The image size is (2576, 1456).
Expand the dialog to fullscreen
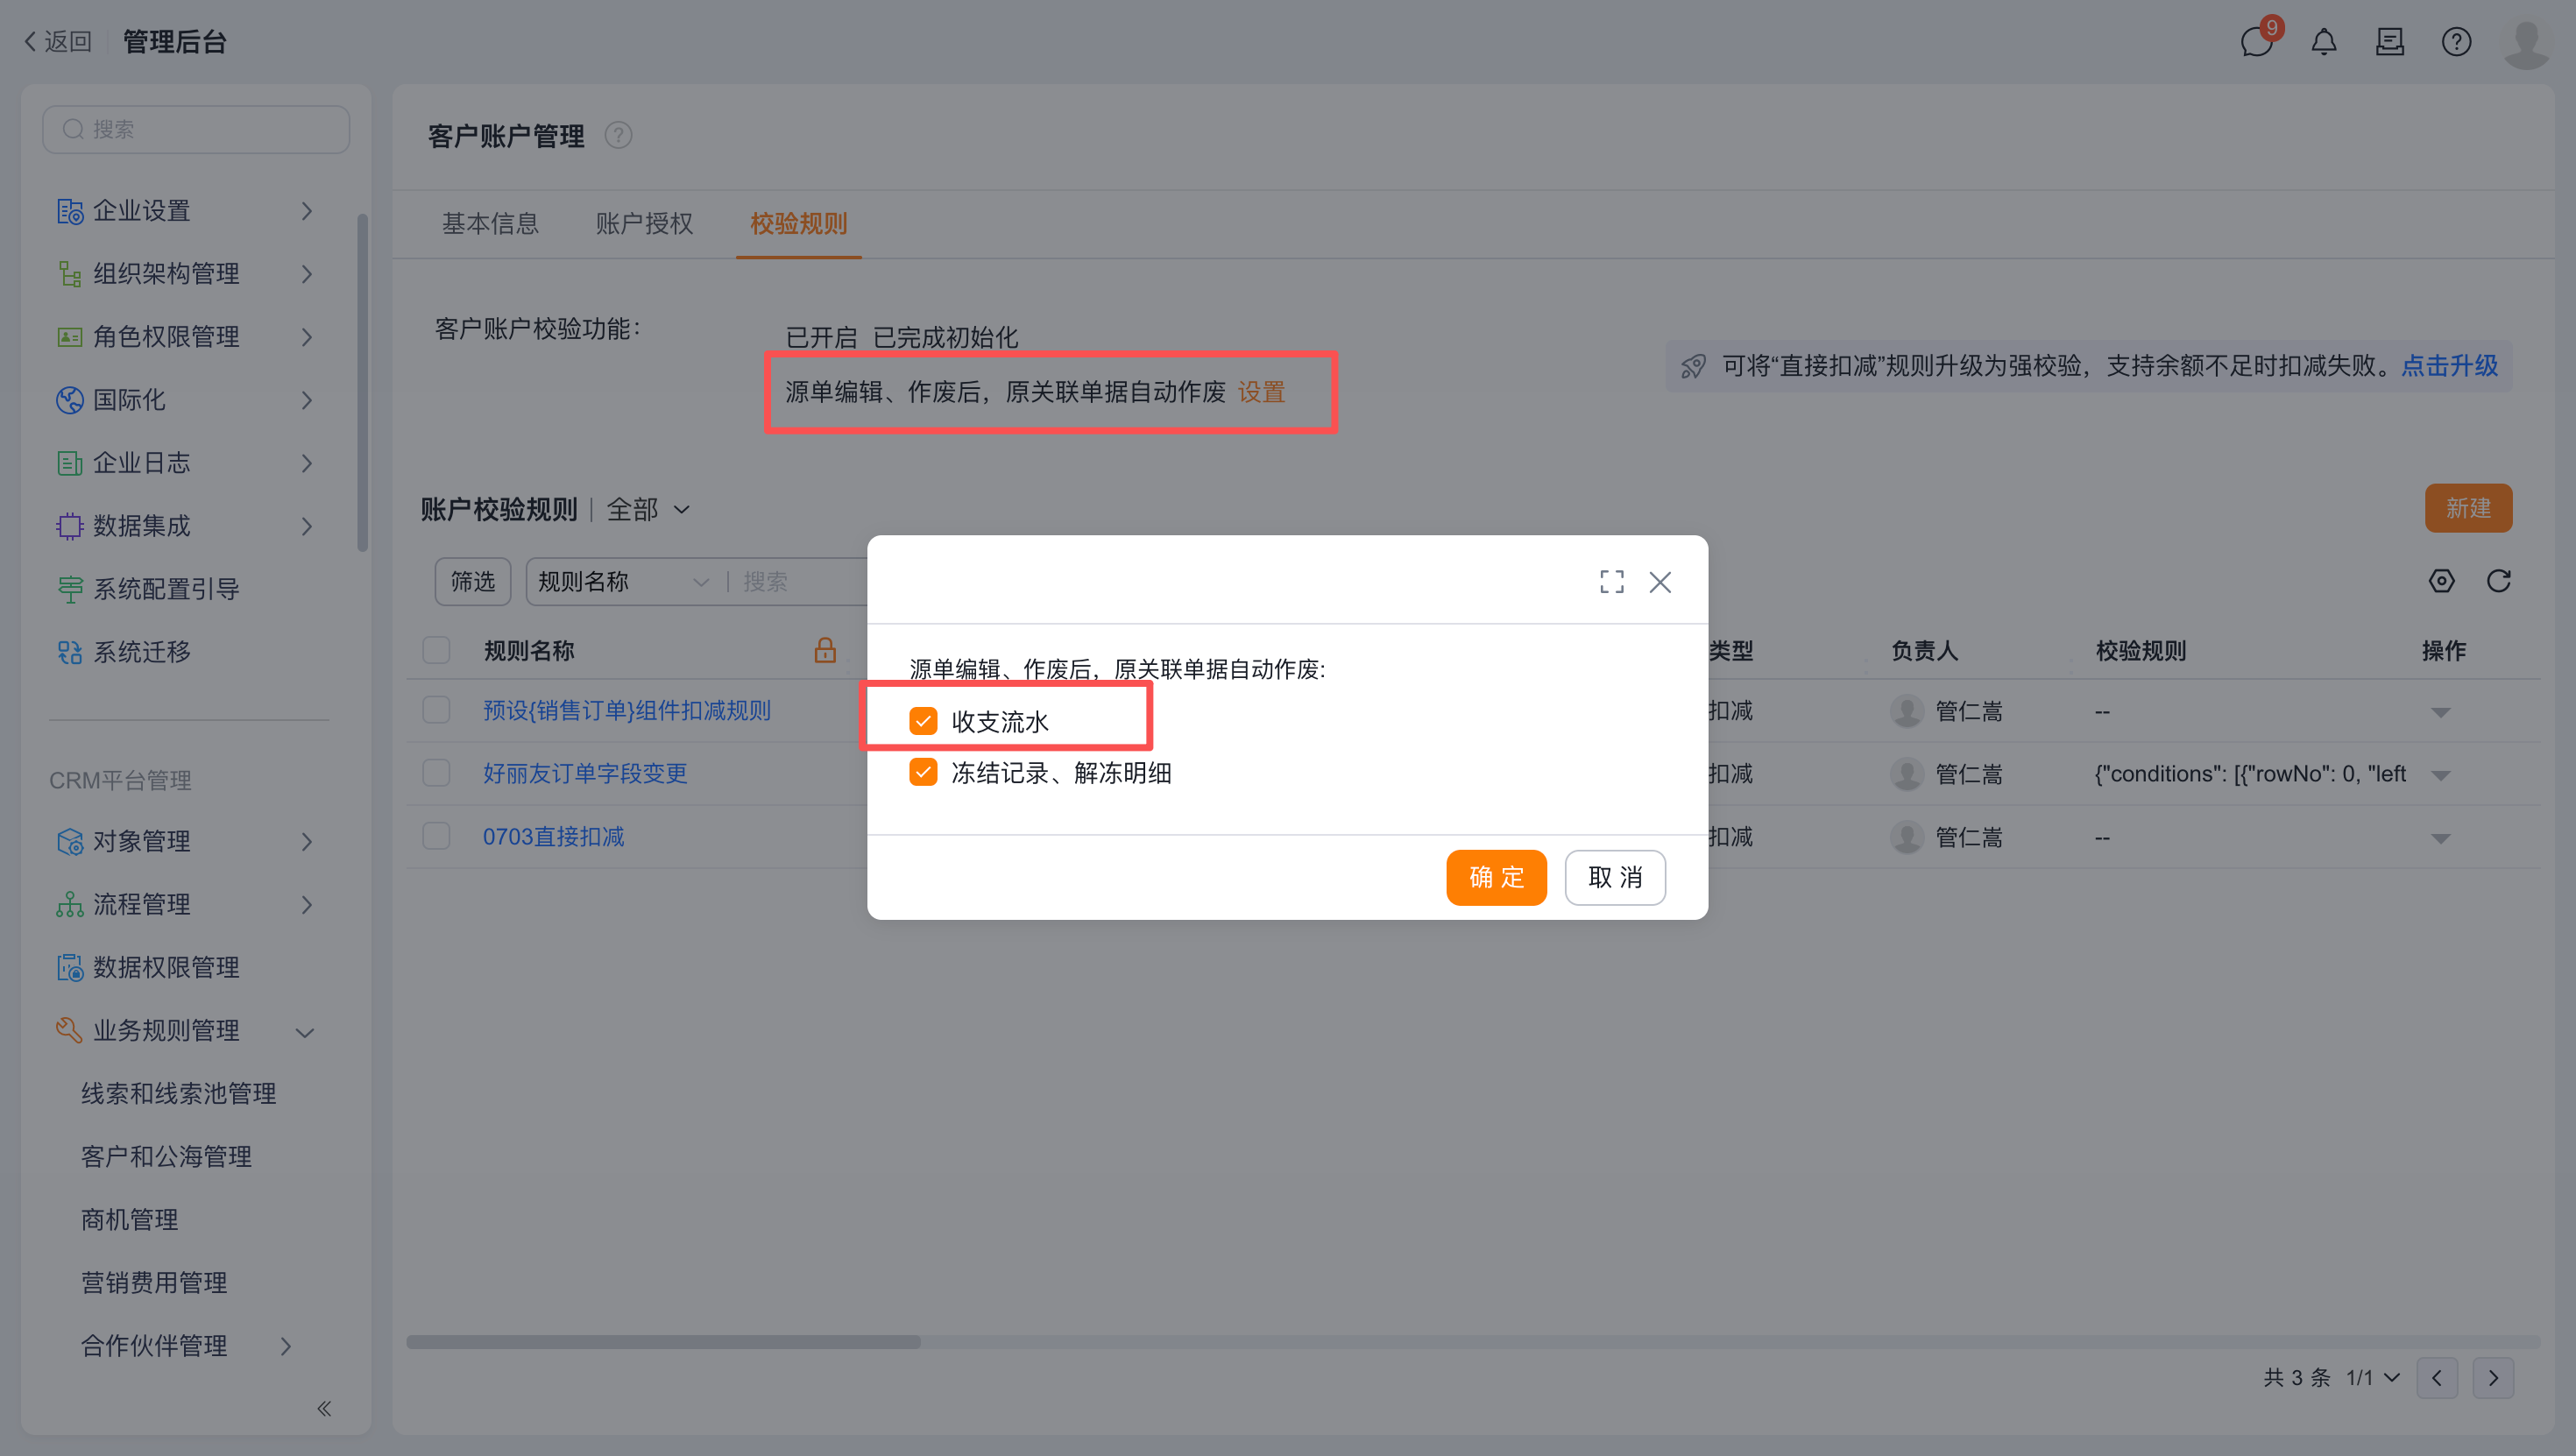pos(1611,582)
